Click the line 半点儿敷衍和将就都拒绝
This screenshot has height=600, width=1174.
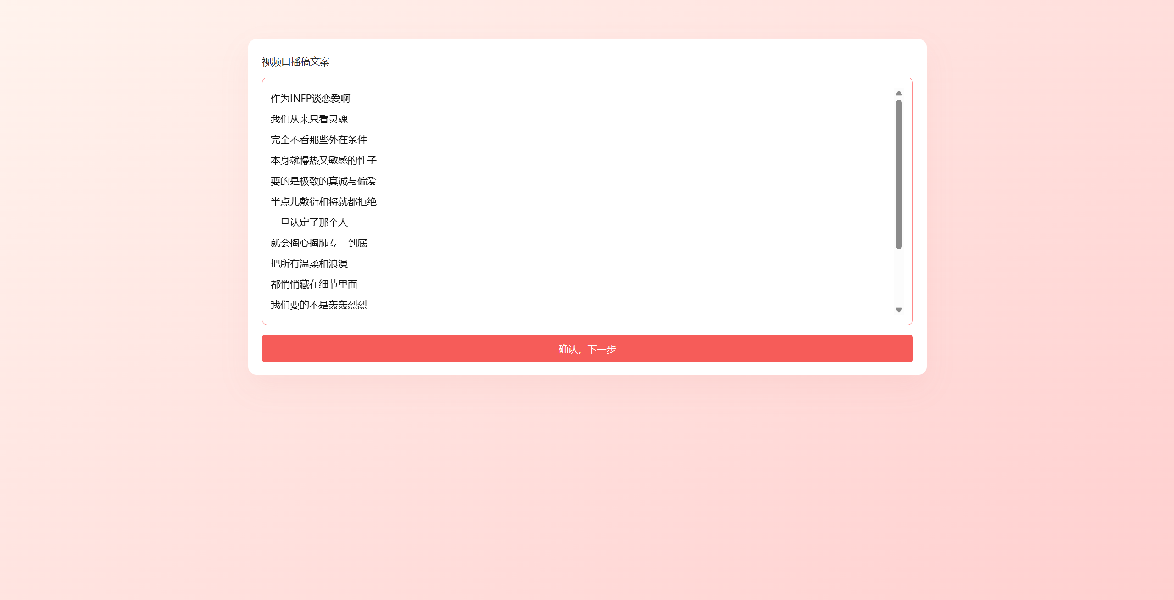pos(323,202)
